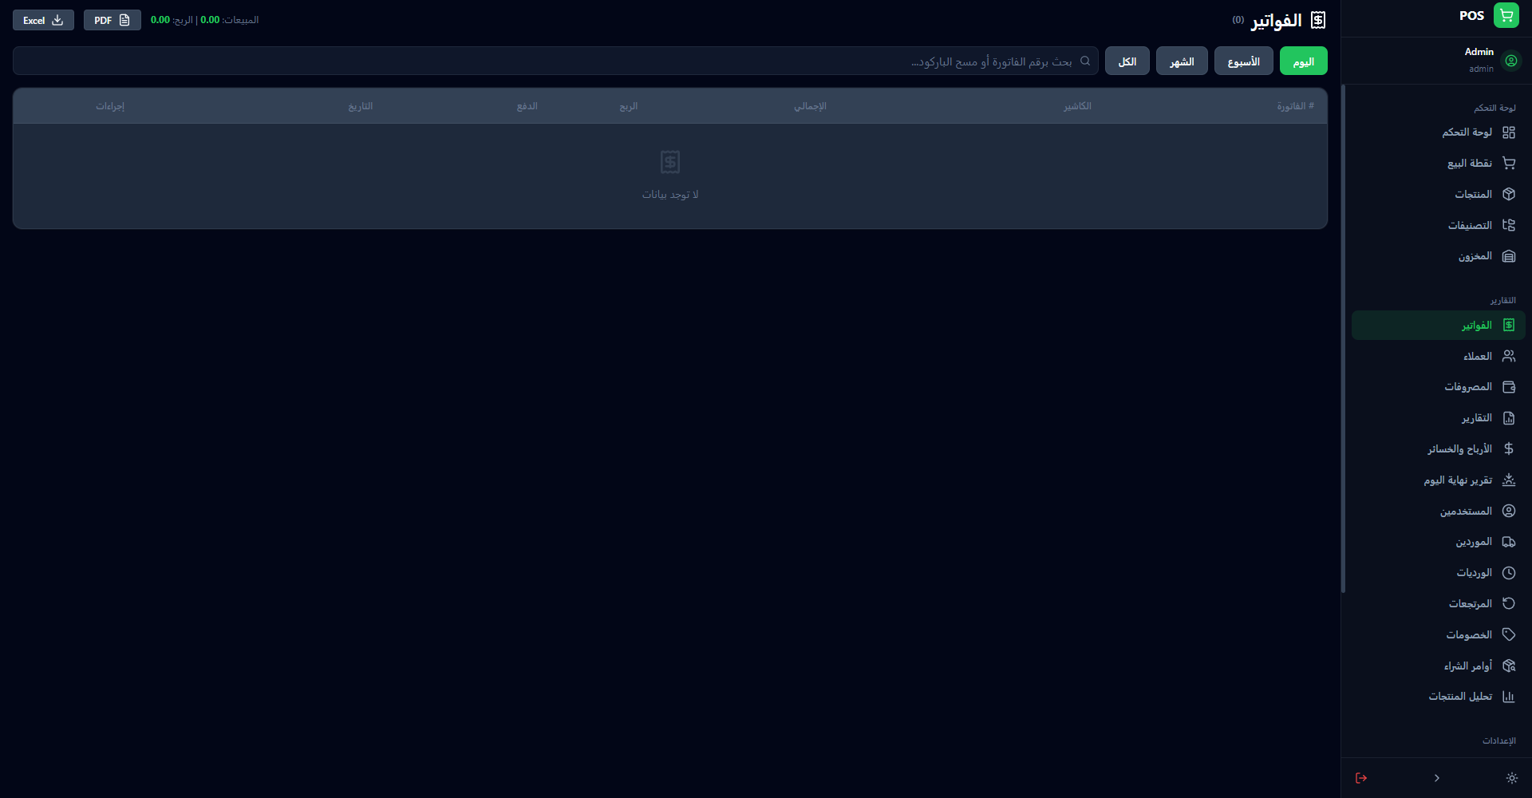Click the Admin username text

[x=1479, y=52]
